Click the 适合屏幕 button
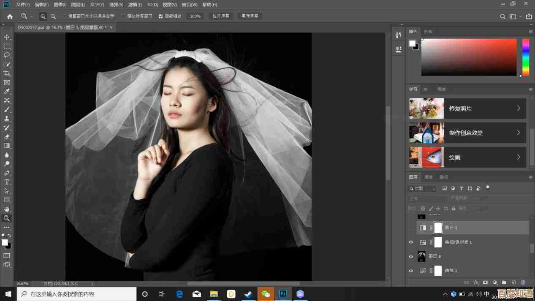Image resolution: width=535 pixels, height=301 pixels. (x=221, y=16)
